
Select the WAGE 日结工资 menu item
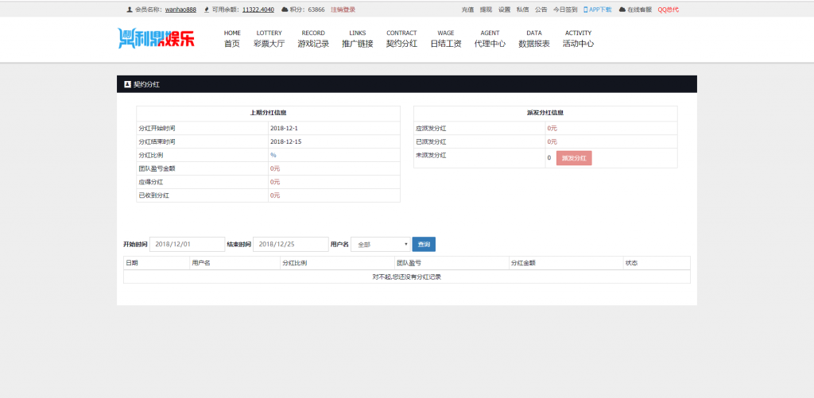[446, 39]
